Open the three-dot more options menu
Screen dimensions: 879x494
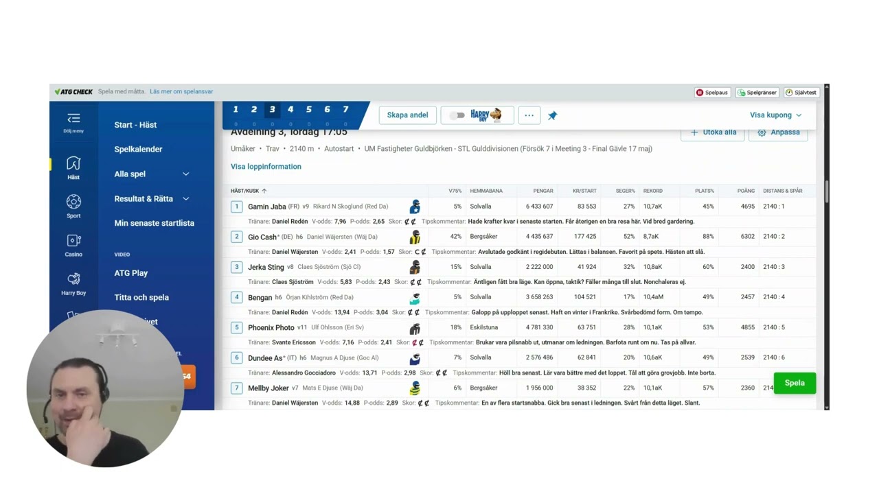[x=529, y=115]
